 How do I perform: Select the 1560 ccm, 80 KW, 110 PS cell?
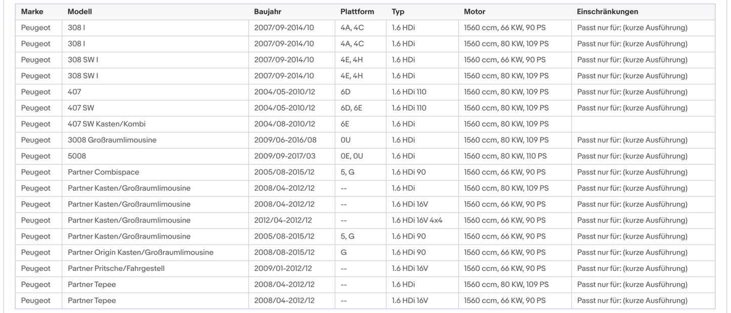tap(505, 156)
